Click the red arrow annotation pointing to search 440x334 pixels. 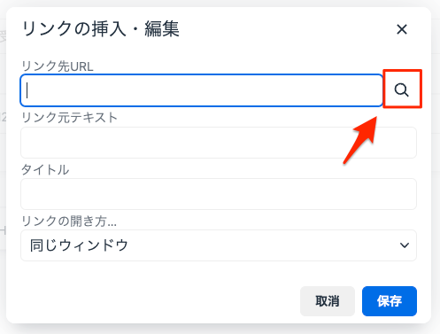click(x=360, y=140)
